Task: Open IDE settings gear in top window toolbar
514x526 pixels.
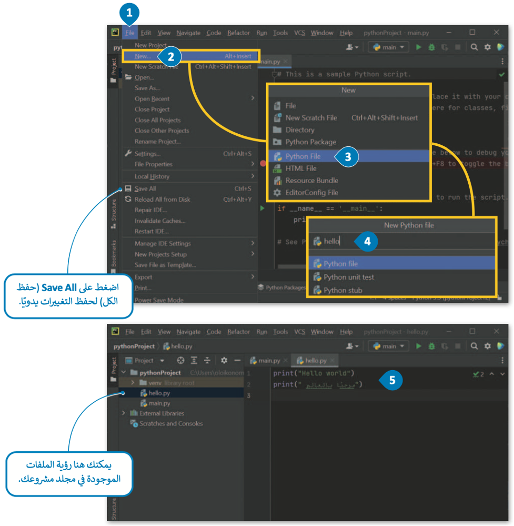Action: pyautogui.click(x=488, y=47)
